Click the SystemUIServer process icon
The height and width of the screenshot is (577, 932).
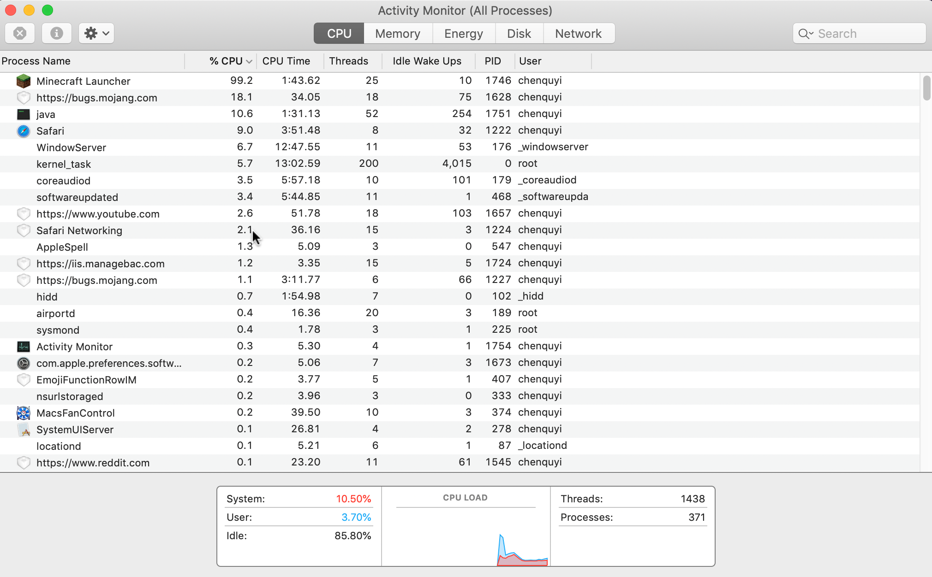23,430
